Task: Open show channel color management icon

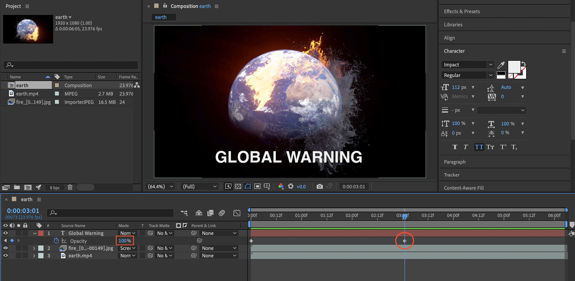Action: point(281,187)
